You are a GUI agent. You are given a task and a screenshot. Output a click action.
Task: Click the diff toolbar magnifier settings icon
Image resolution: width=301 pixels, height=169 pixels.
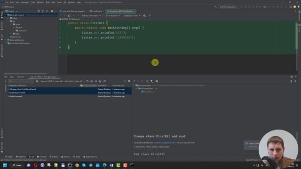[144, 15]
